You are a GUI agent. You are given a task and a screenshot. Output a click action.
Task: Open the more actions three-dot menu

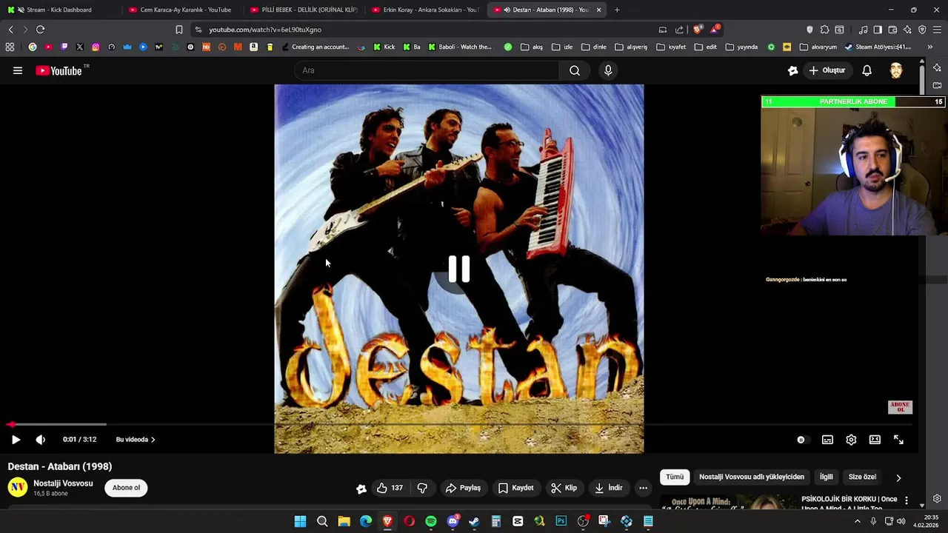(643, 488)
